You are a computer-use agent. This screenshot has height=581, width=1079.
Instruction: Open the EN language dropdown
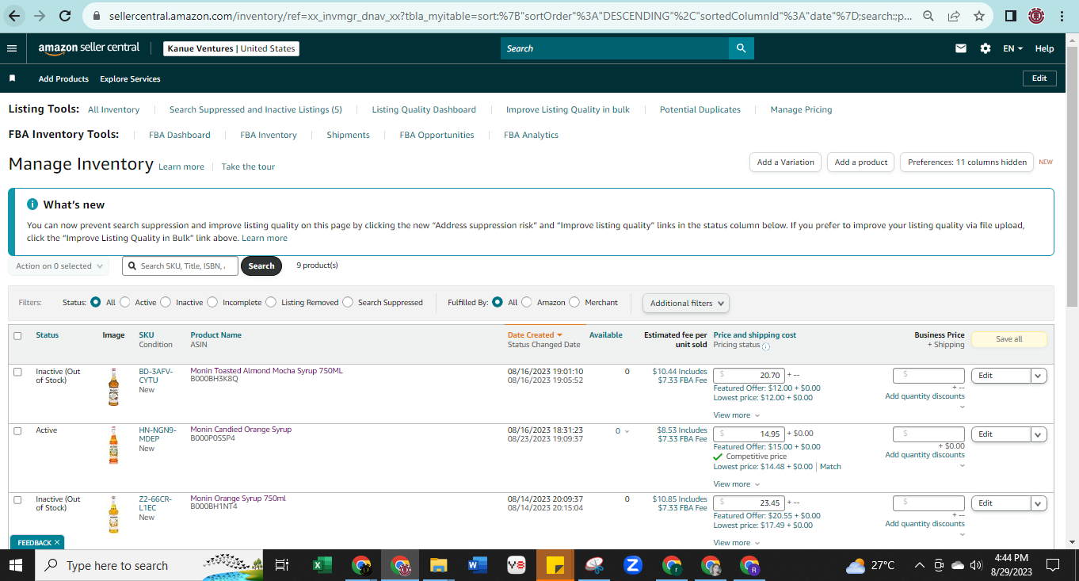pyautogui.click(x=1013, y=48)
